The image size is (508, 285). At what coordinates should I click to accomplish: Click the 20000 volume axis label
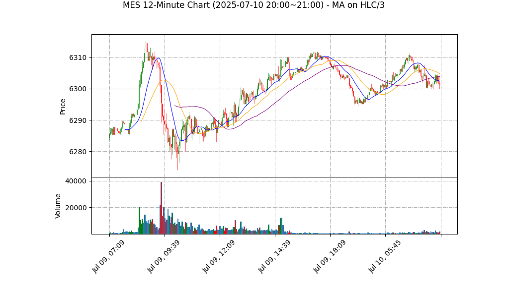click(76, 208)
